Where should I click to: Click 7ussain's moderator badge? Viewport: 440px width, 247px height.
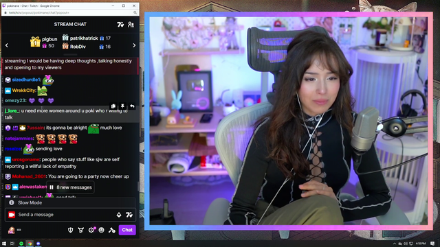coord(8,128)
